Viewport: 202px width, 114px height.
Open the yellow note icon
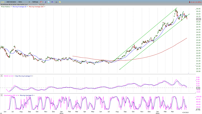coord(60,2)
